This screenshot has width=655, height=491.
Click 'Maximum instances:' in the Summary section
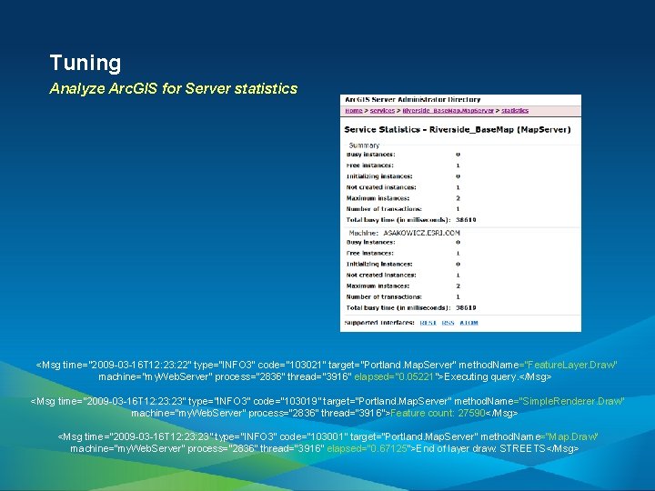tap(378, 198)
